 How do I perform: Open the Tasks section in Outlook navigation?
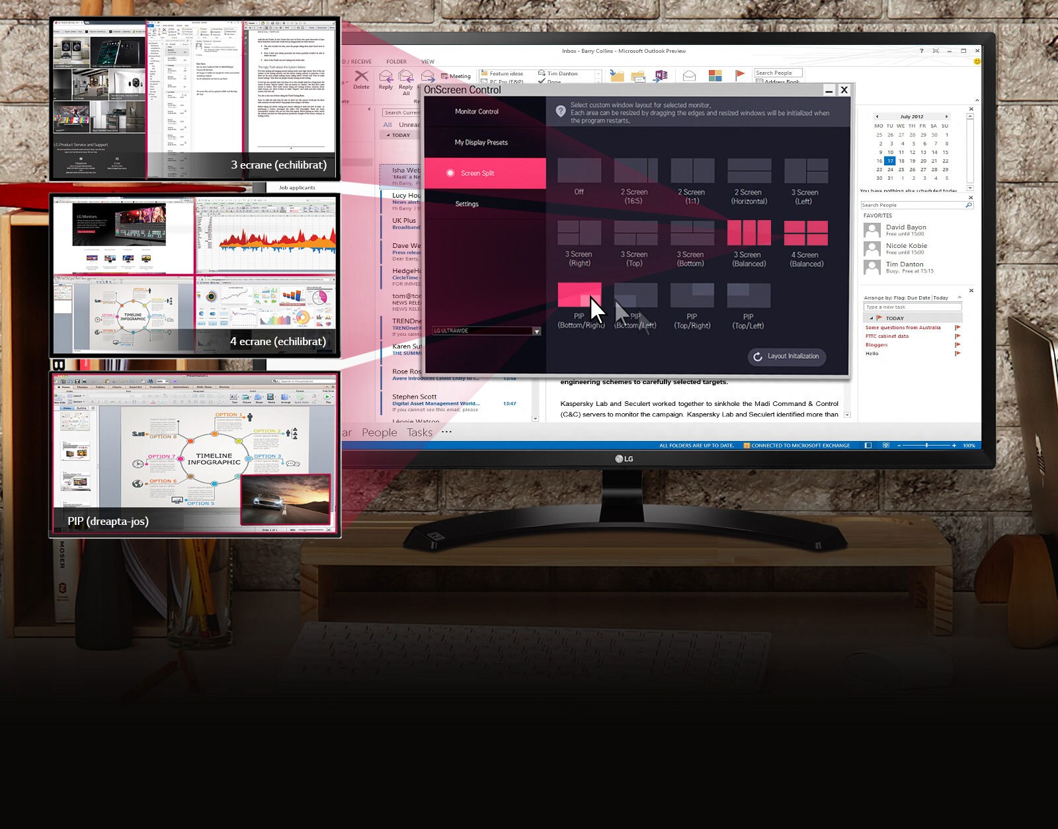(x=419, y=432)
